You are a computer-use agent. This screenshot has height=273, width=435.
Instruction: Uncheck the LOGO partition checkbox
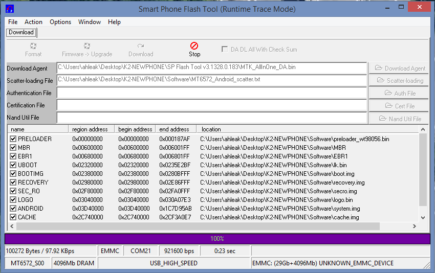point(13,200)
